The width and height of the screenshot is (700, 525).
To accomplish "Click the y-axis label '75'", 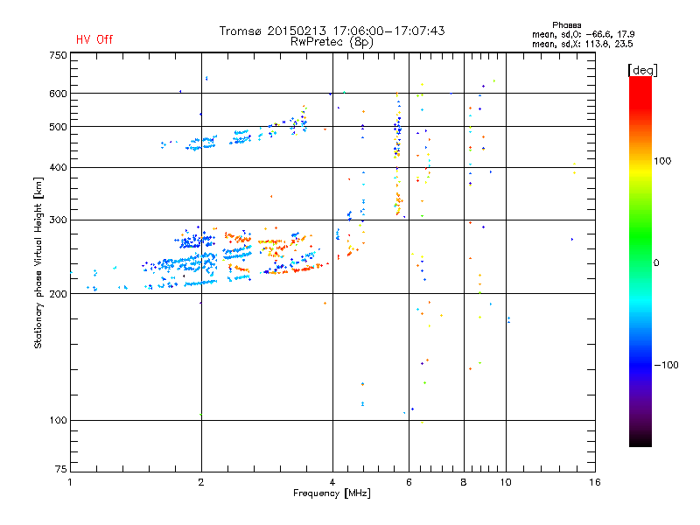I will (61, 469).
